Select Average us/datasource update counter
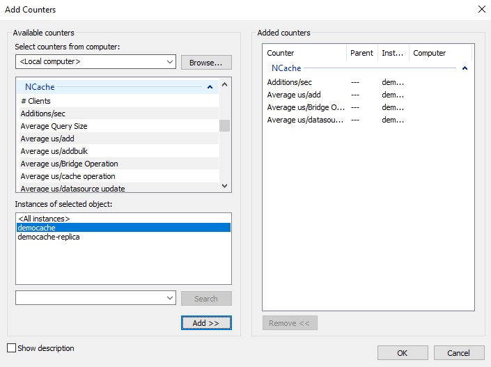The height and width of the screenshot is (367, 491). click(x=119, y=188)
